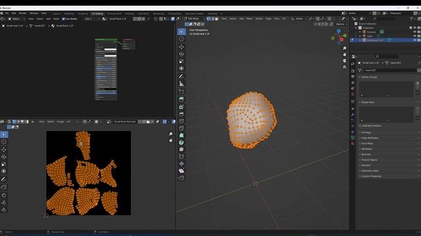The width and height of the screenshot is (421, 236).
Task: Select the Transform tool in 3D viewport toolbar
Action: click(182, 68)
